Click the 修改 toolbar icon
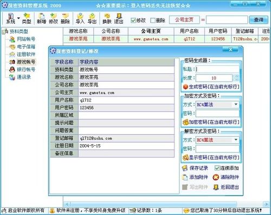This screenshot has height=215, width=271. [x=53, y=18]
